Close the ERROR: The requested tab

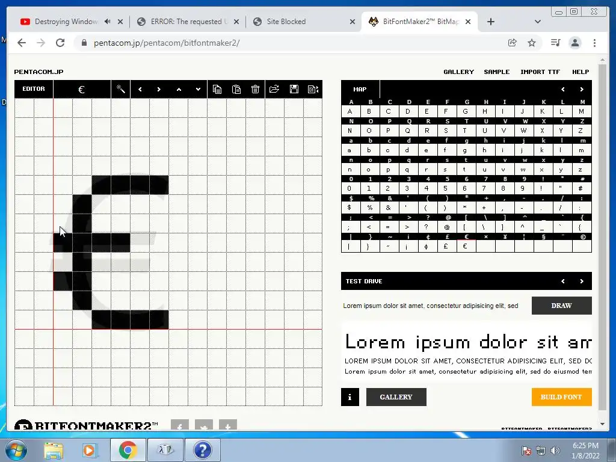point(236,22)
